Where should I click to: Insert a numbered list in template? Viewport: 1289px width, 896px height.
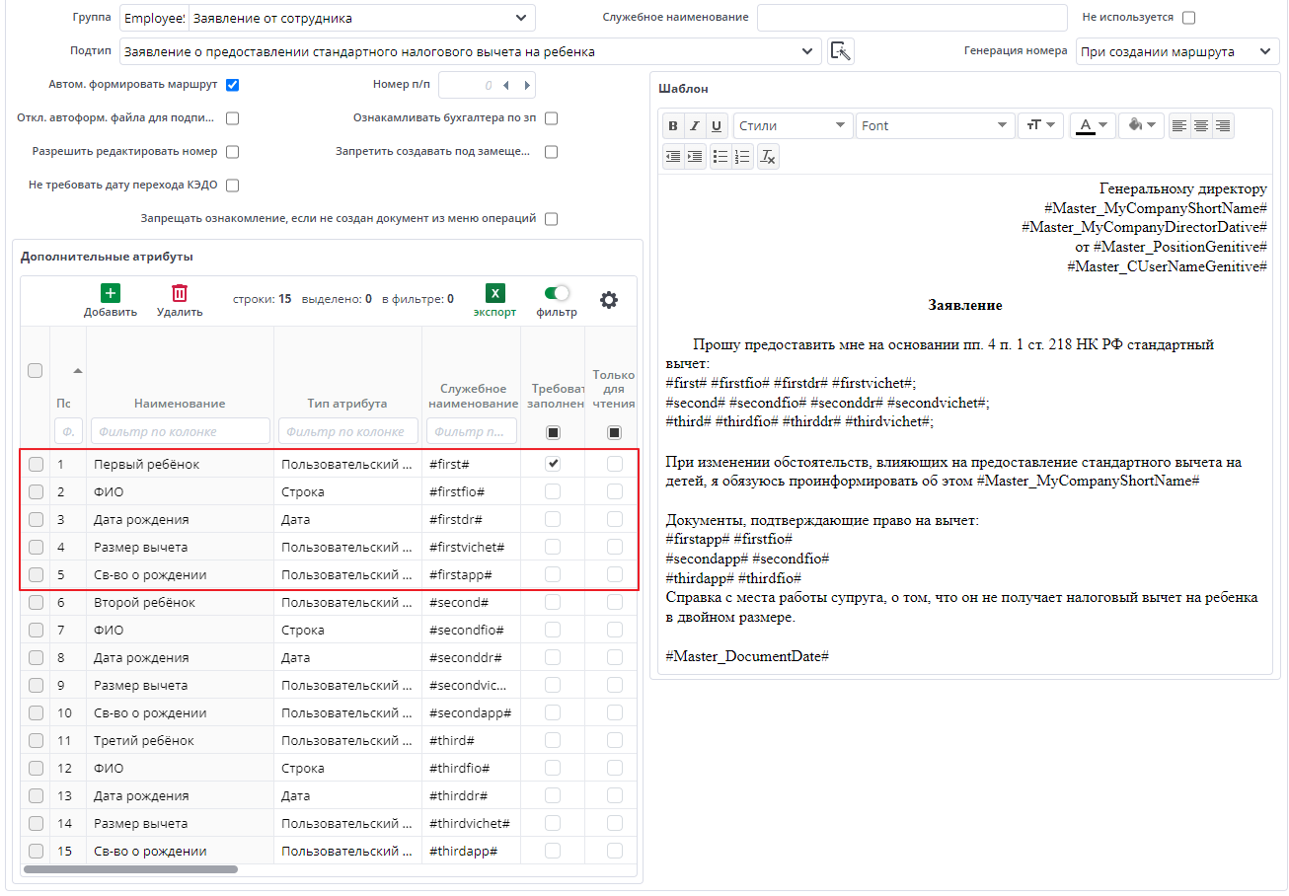[x=742, y=157]
